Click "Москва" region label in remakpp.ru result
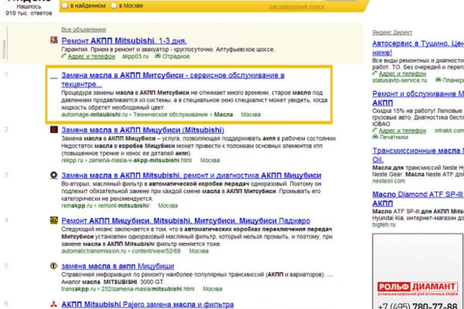This screenshot has height=309, width=464. pos(168,205)
